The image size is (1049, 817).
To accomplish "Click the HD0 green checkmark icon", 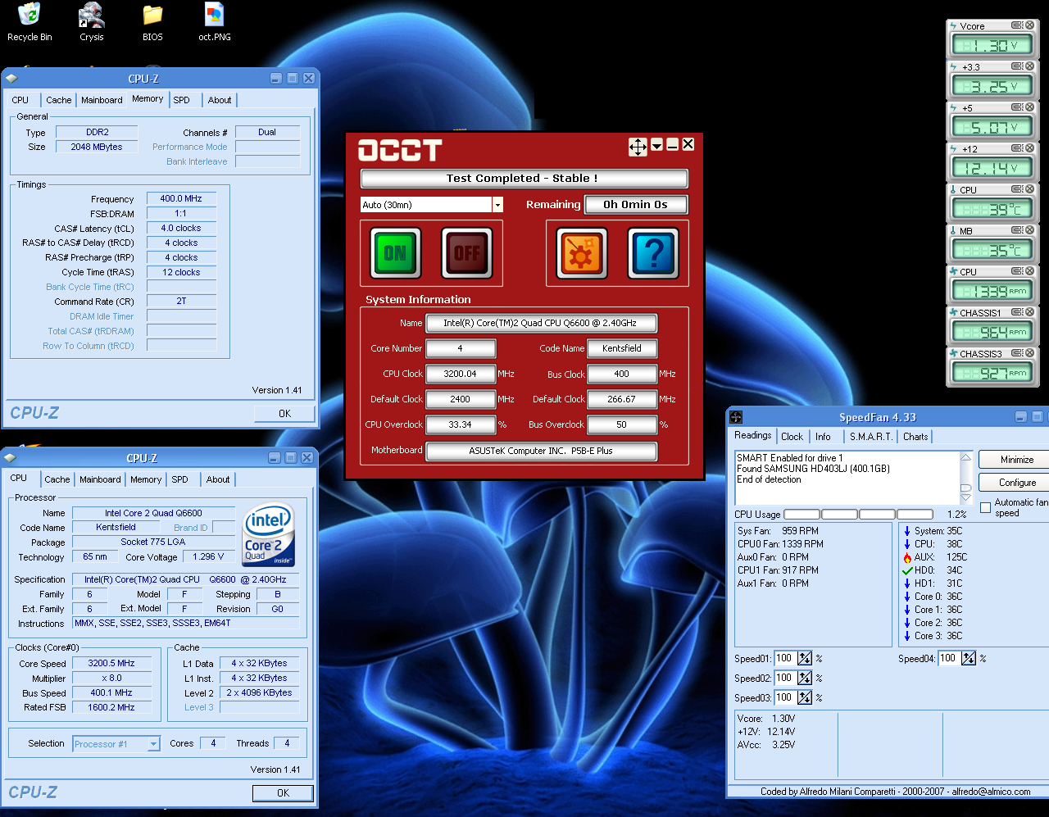I will [x=907, y=570].
